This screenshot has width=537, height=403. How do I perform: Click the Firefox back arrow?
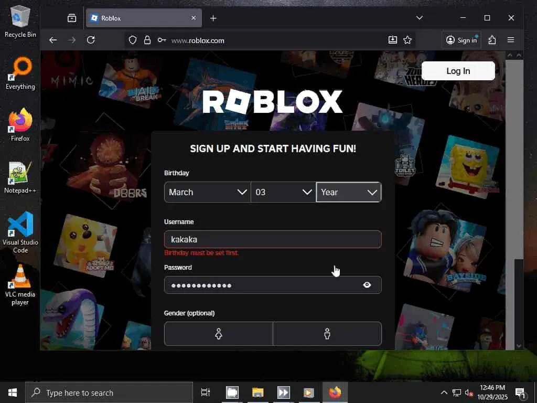[53, 40]
